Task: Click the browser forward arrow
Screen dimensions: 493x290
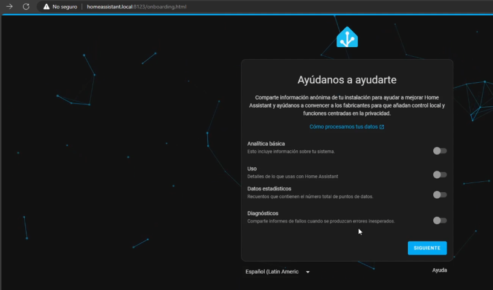Action: pyautogui.click(x=10, y=6)
